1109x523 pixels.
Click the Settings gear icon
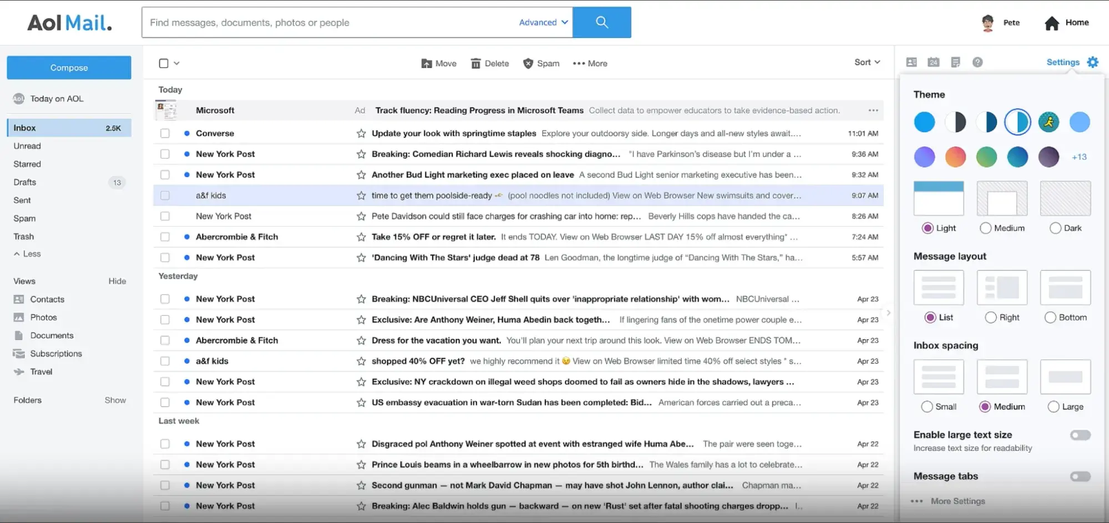(1092, 62)
